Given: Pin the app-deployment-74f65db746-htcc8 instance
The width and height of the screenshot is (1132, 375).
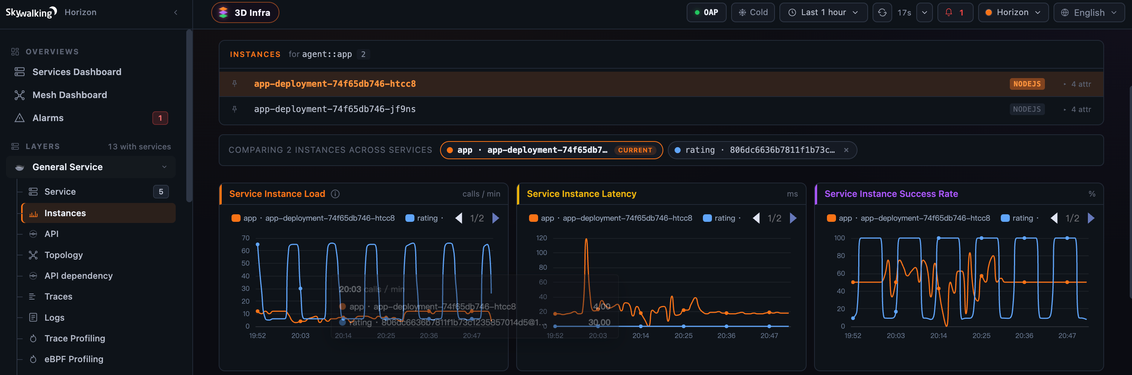Looking at the screenshot, I should [235, 83].
